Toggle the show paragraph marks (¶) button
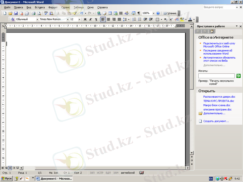This screenshot has height=182, width=243. point(139,13)
